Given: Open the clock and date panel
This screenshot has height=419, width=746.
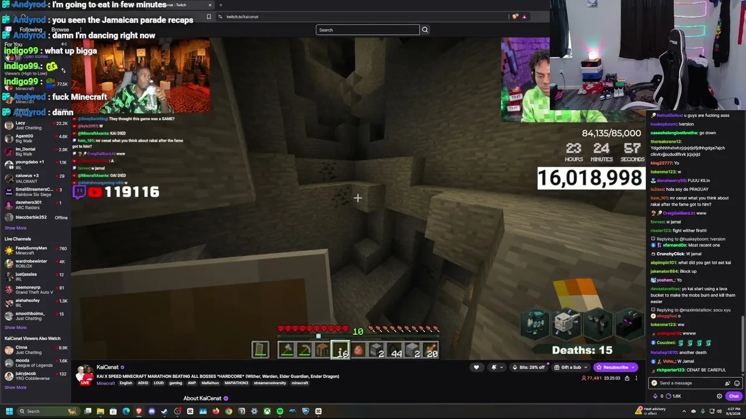Looking at the screenshot, I should pos(733,411).
